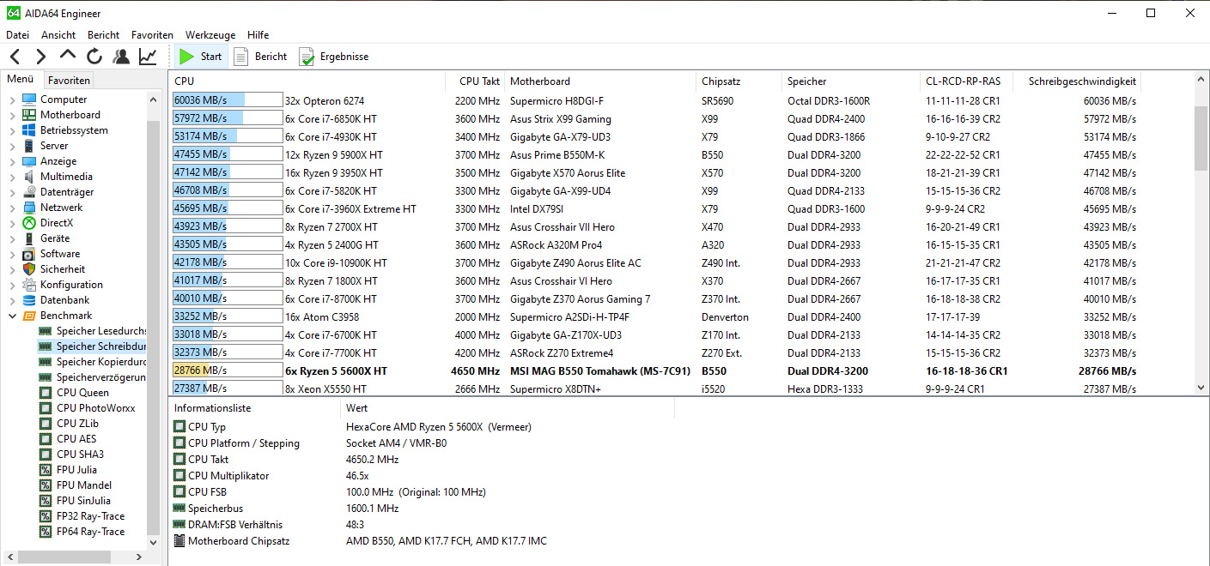Select FP64 Ray-Trace benchmark
1210x566 pixels.
90,532
